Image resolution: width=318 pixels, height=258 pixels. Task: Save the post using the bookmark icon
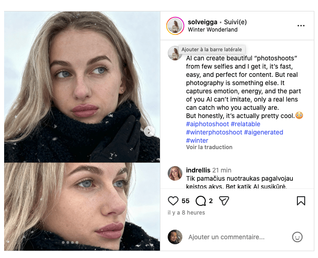click(x=301, y=201)
